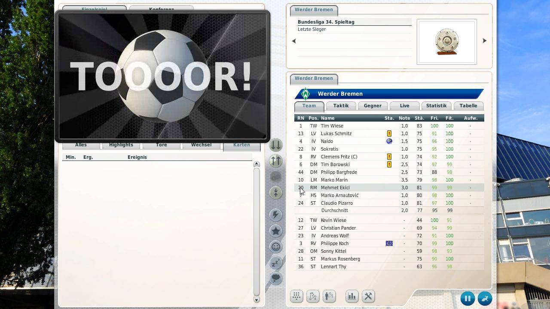The height and width of the screenshot is (309, 550).
Task: Select substitute Markus Rosenberg row
Action: point(389,259)
